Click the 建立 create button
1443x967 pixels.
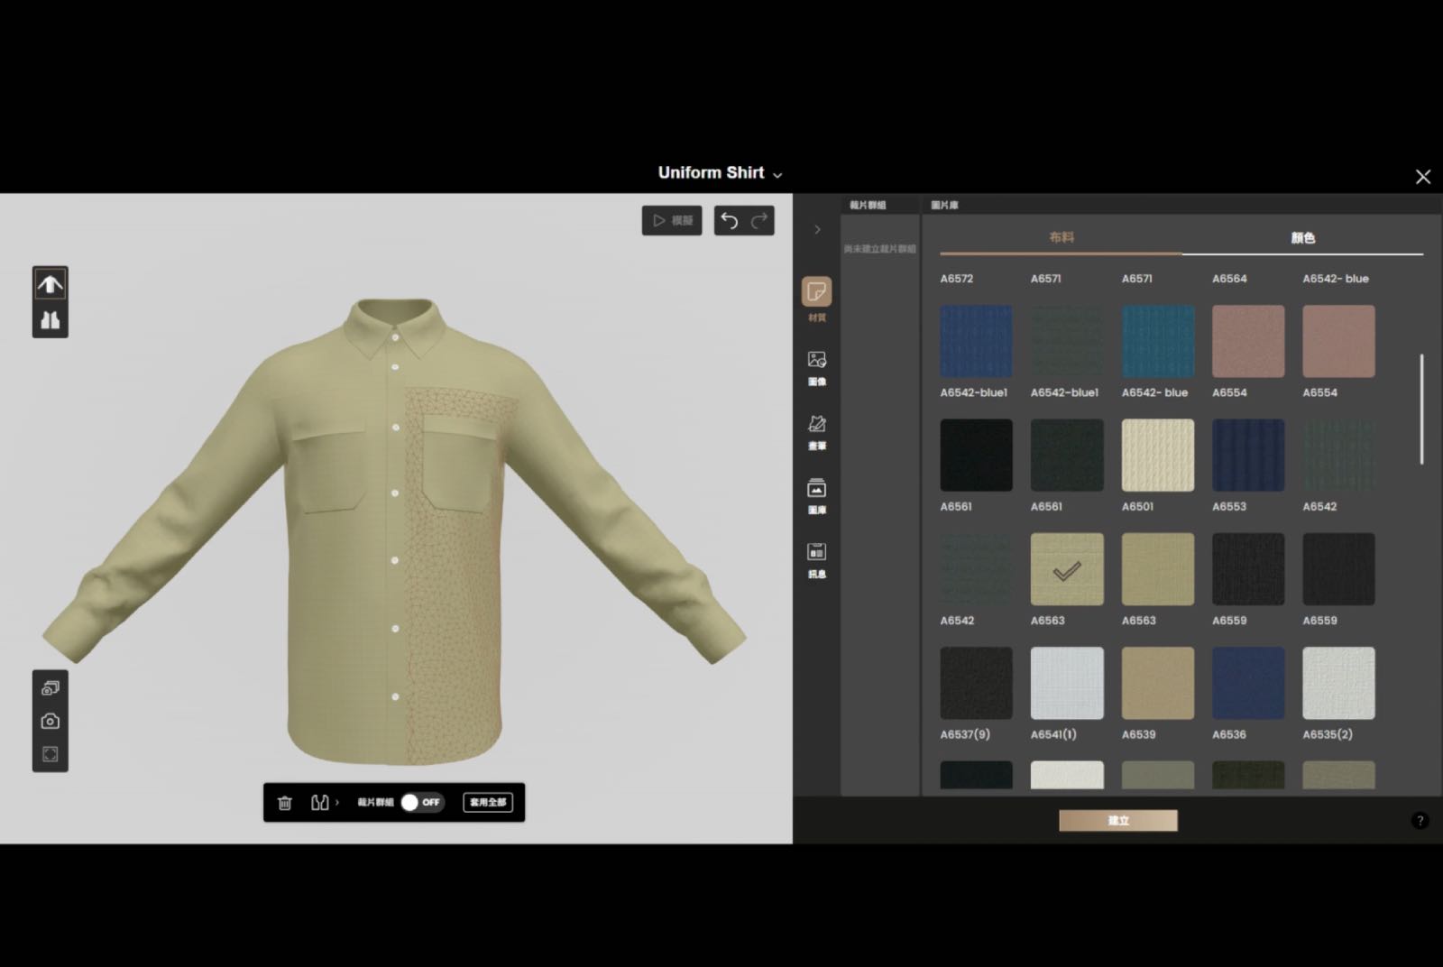click(x=1118, y=820)
